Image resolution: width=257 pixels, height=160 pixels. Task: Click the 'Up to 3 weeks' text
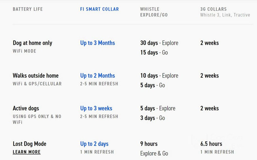point(96,108)
